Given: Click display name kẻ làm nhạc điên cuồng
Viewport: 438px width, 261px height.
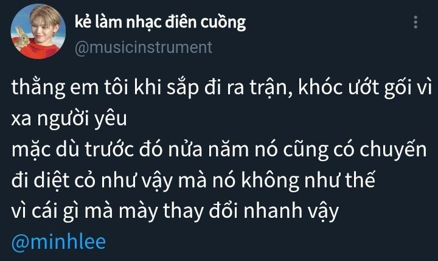Looking at the screenshot, I should [161, 22].
